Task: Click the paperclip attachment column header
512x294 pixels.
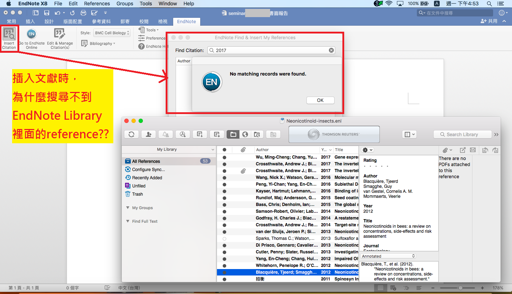Action: click(243, 150)
